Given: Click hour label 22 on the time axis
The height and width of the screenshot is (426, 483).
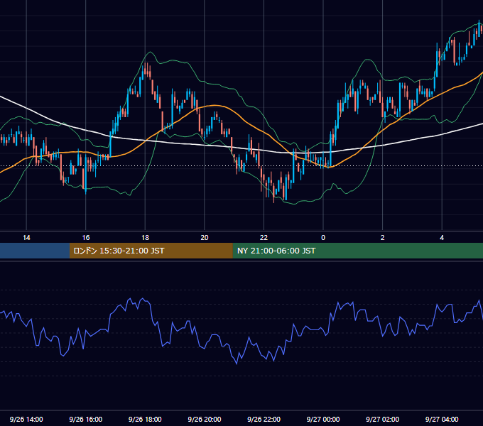Looking at the screenshot, I should (264, 238).
